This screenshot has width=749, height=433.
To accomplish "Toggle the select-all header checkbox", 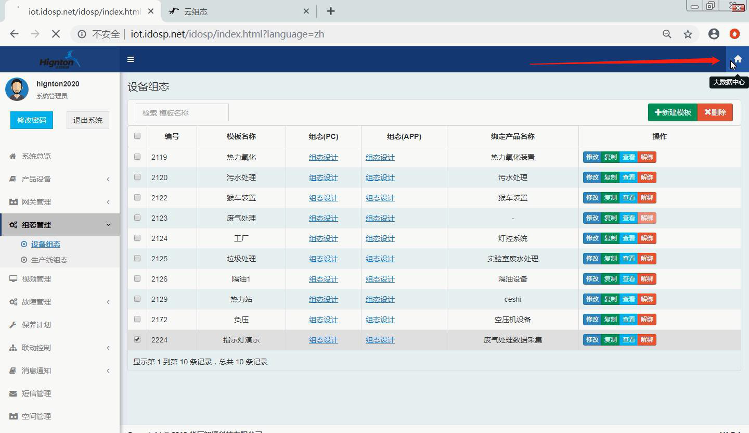I will (137, 136).
